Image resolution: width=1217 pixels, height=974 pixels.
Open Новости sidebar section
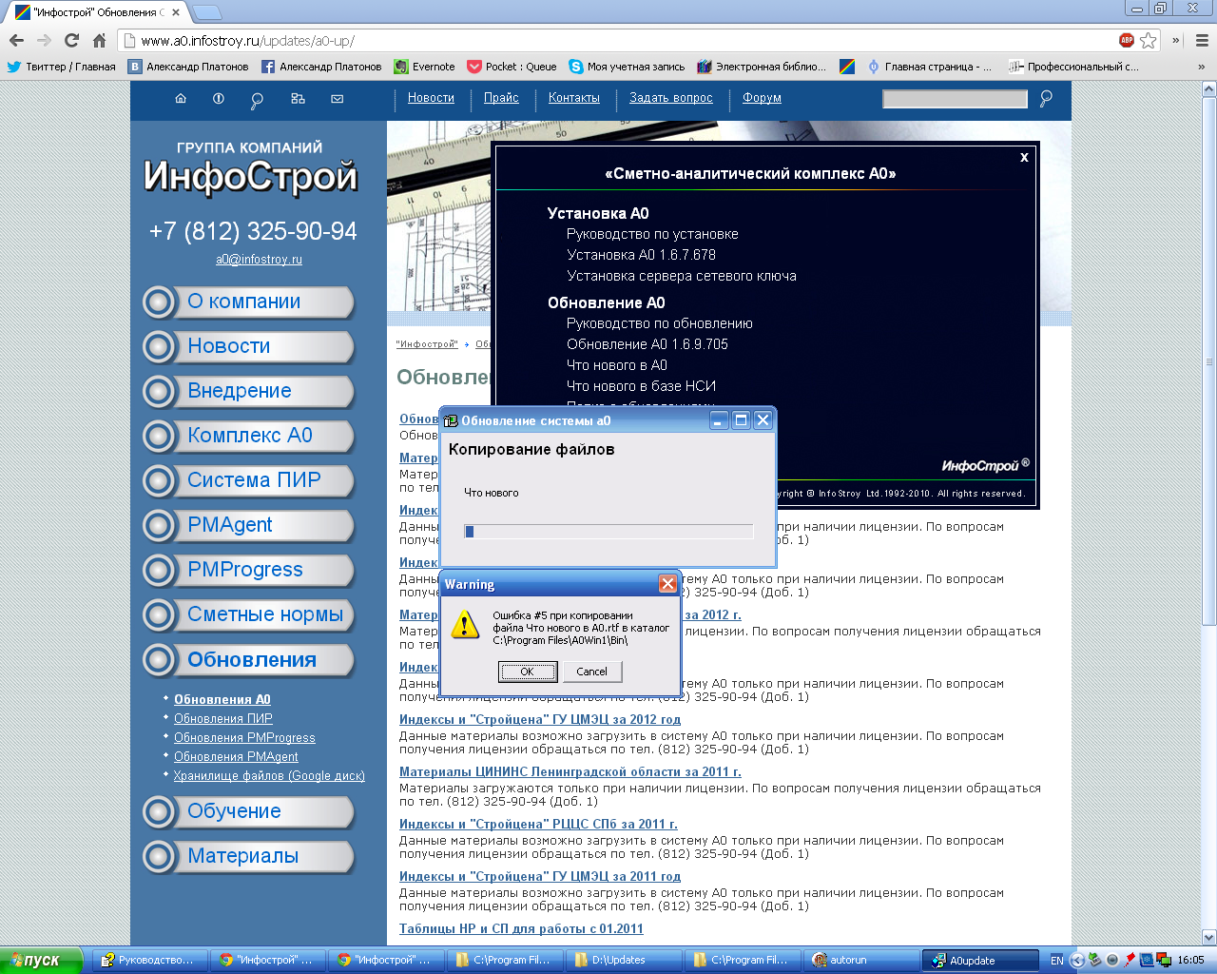click(249, 346)
